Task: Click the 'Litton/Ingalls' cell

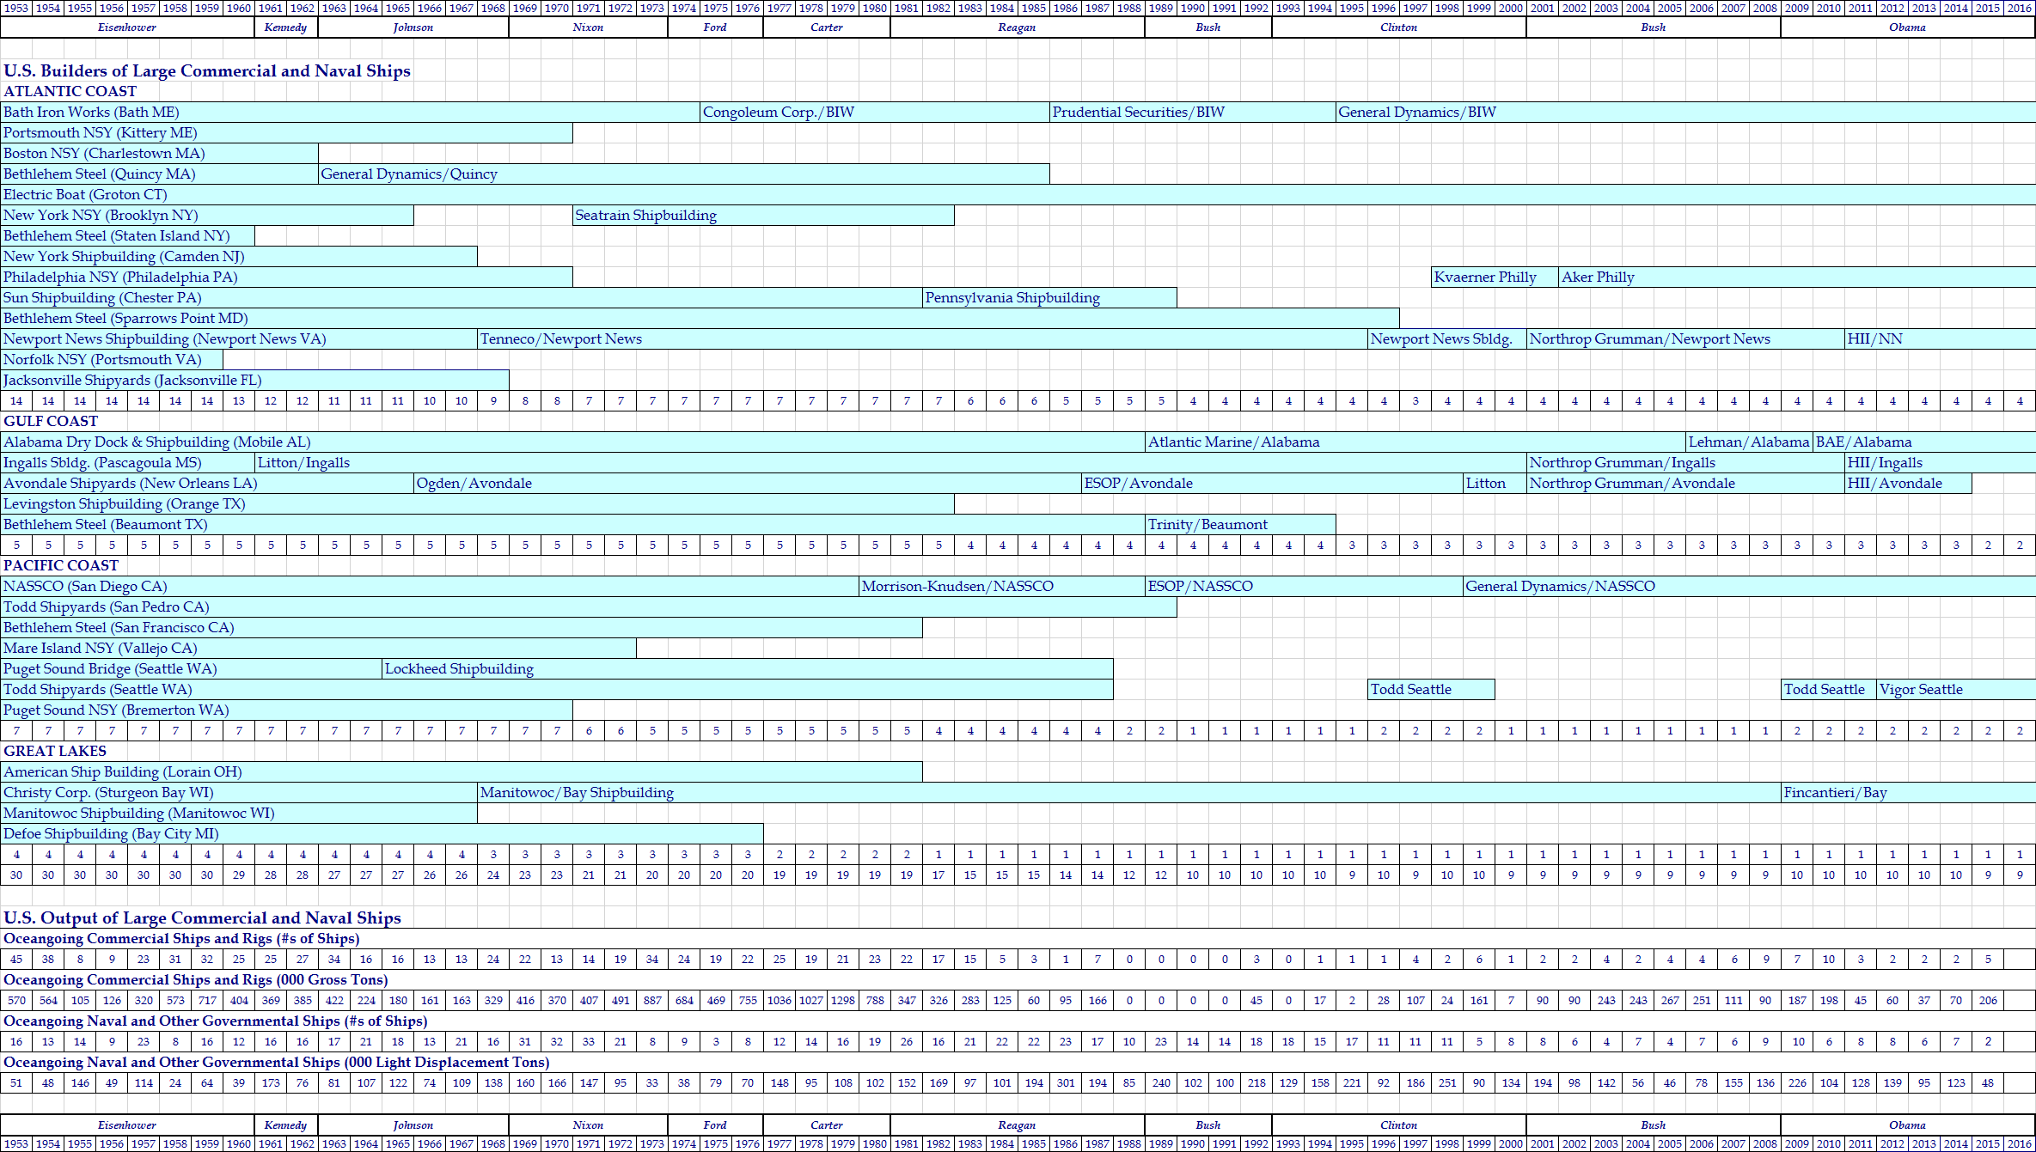Action: click(x=890, y=462)
